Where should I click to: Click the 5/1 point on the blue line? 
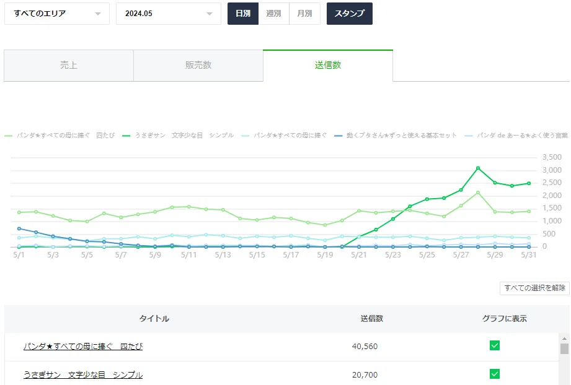(x=19, y=228)
